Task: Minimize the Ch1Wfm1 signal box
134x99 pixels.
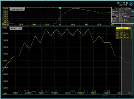Action: 130,28
